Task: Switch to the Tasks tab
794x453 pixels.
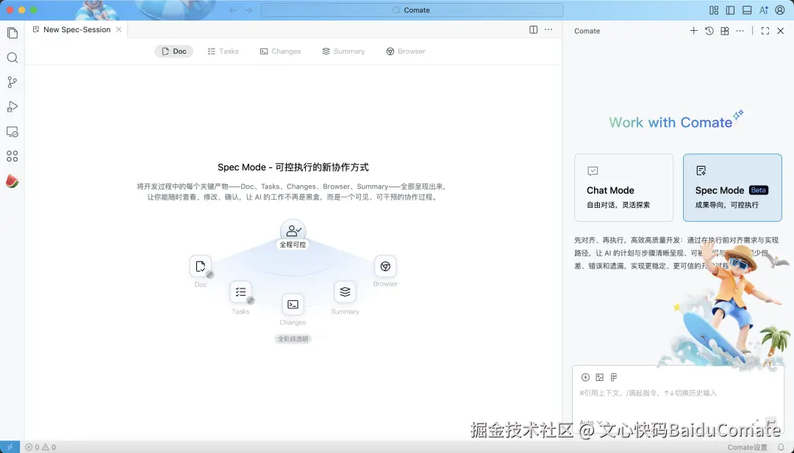Action: pos(223,51)
